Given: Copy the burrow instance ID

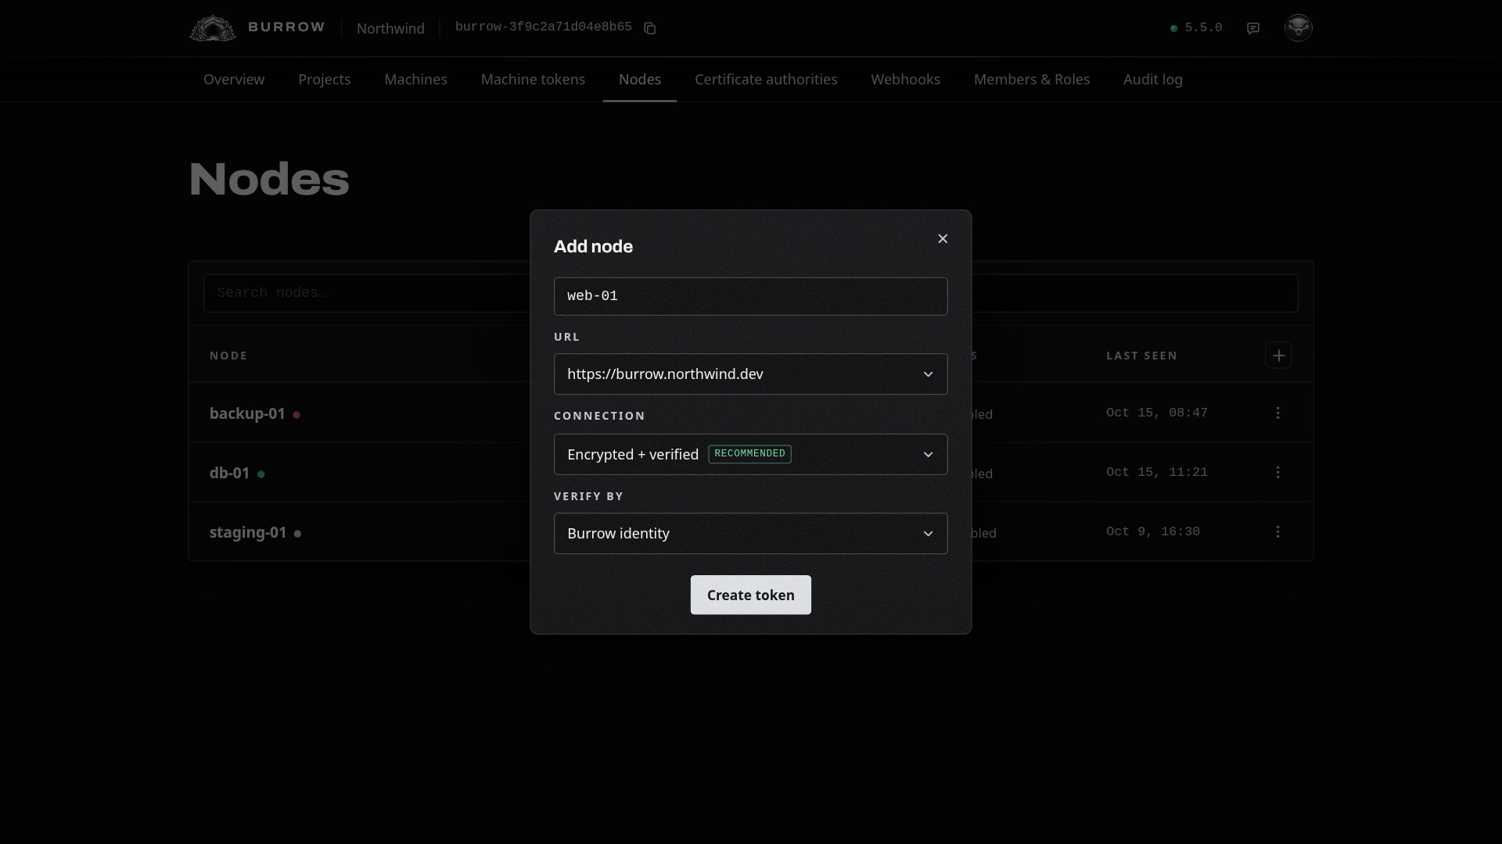Looking at the screenshot, I should [x=649, y=28].
